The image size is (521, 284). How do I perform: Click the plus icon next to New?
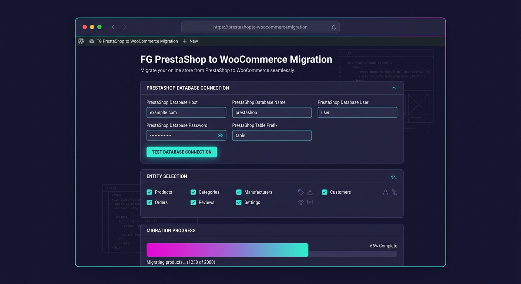(185, 41)
